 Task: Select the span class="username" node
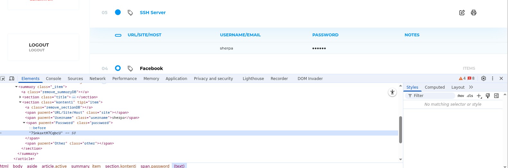coord(82,118)
